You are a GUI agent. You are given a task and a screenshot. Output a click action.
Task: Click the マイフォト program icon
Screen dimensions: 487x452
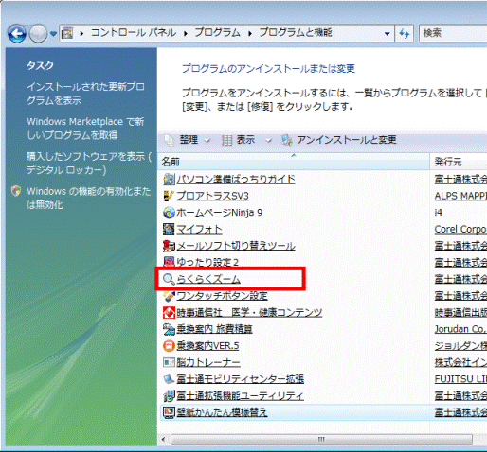point(169,229)
